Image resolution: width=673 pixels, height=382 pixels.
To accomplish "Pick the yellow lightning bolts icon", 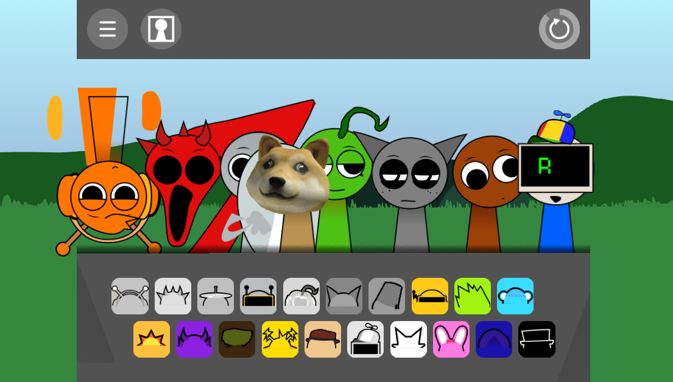I will pyautogui.click(x=280, y=339).
